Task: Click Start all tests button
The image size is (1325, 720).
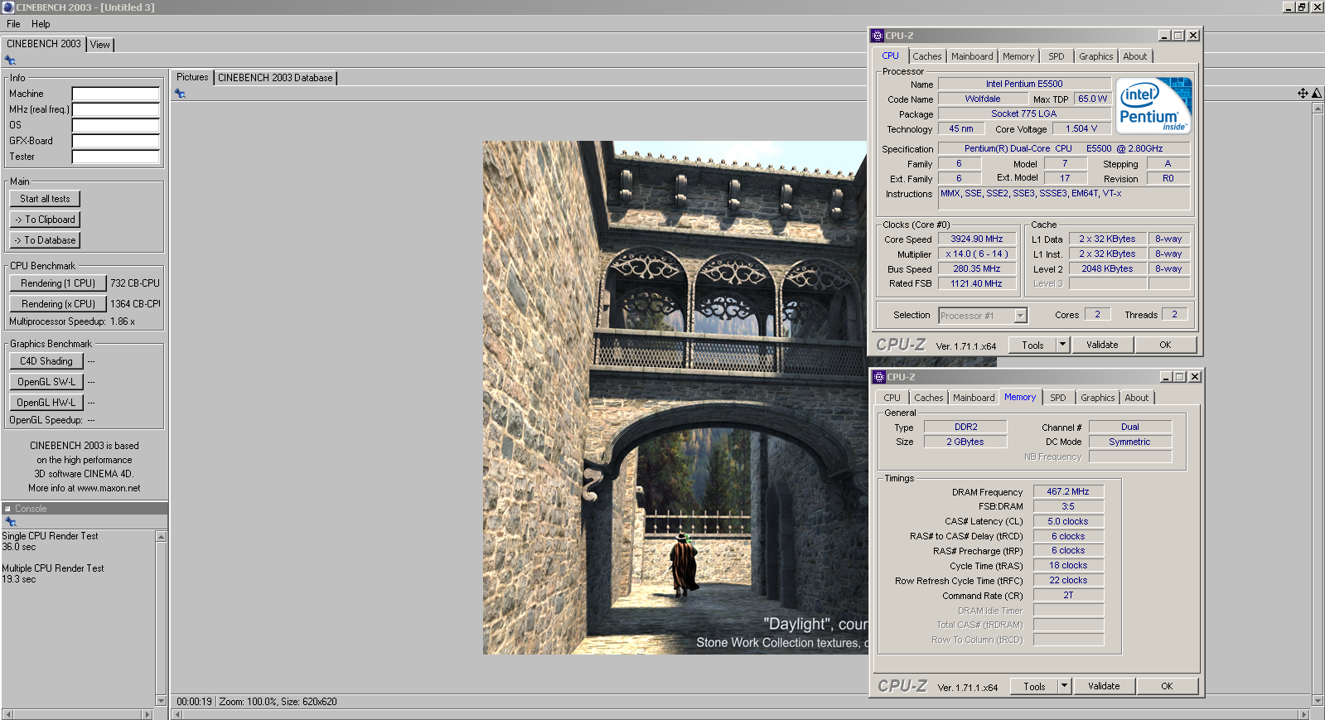Action: coord(45,199)
